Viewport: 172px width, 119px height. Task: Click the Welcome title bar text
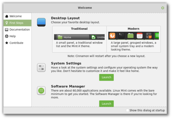[85, 8]
